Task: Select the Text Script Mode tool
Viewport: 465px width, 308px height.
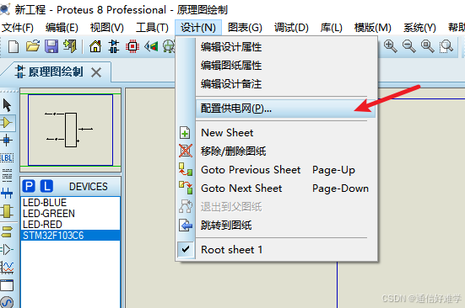Action: pos(7,175)
